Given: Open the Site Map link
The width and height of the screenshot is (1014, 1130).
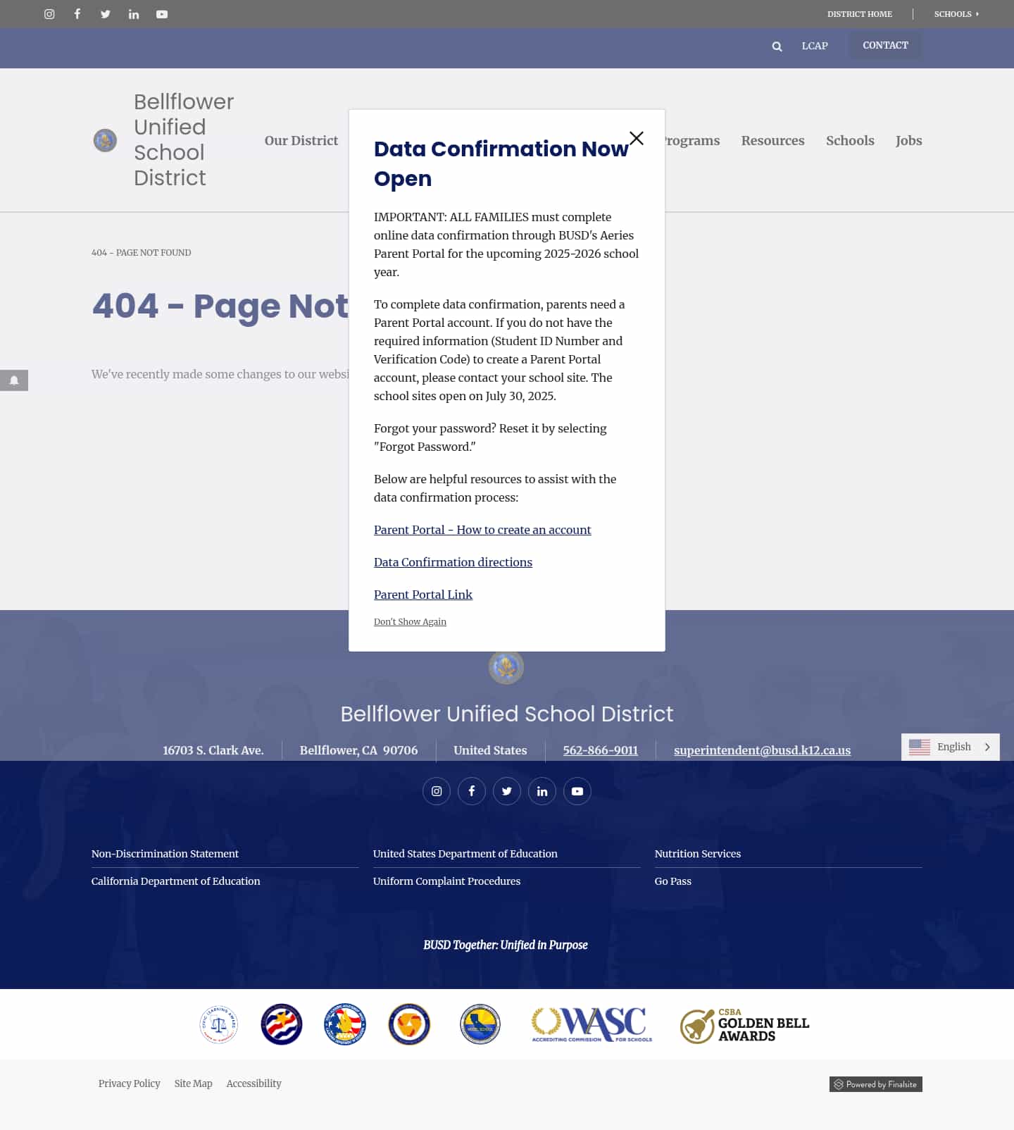Looking at the screenshot, I should coord(193,1084).
